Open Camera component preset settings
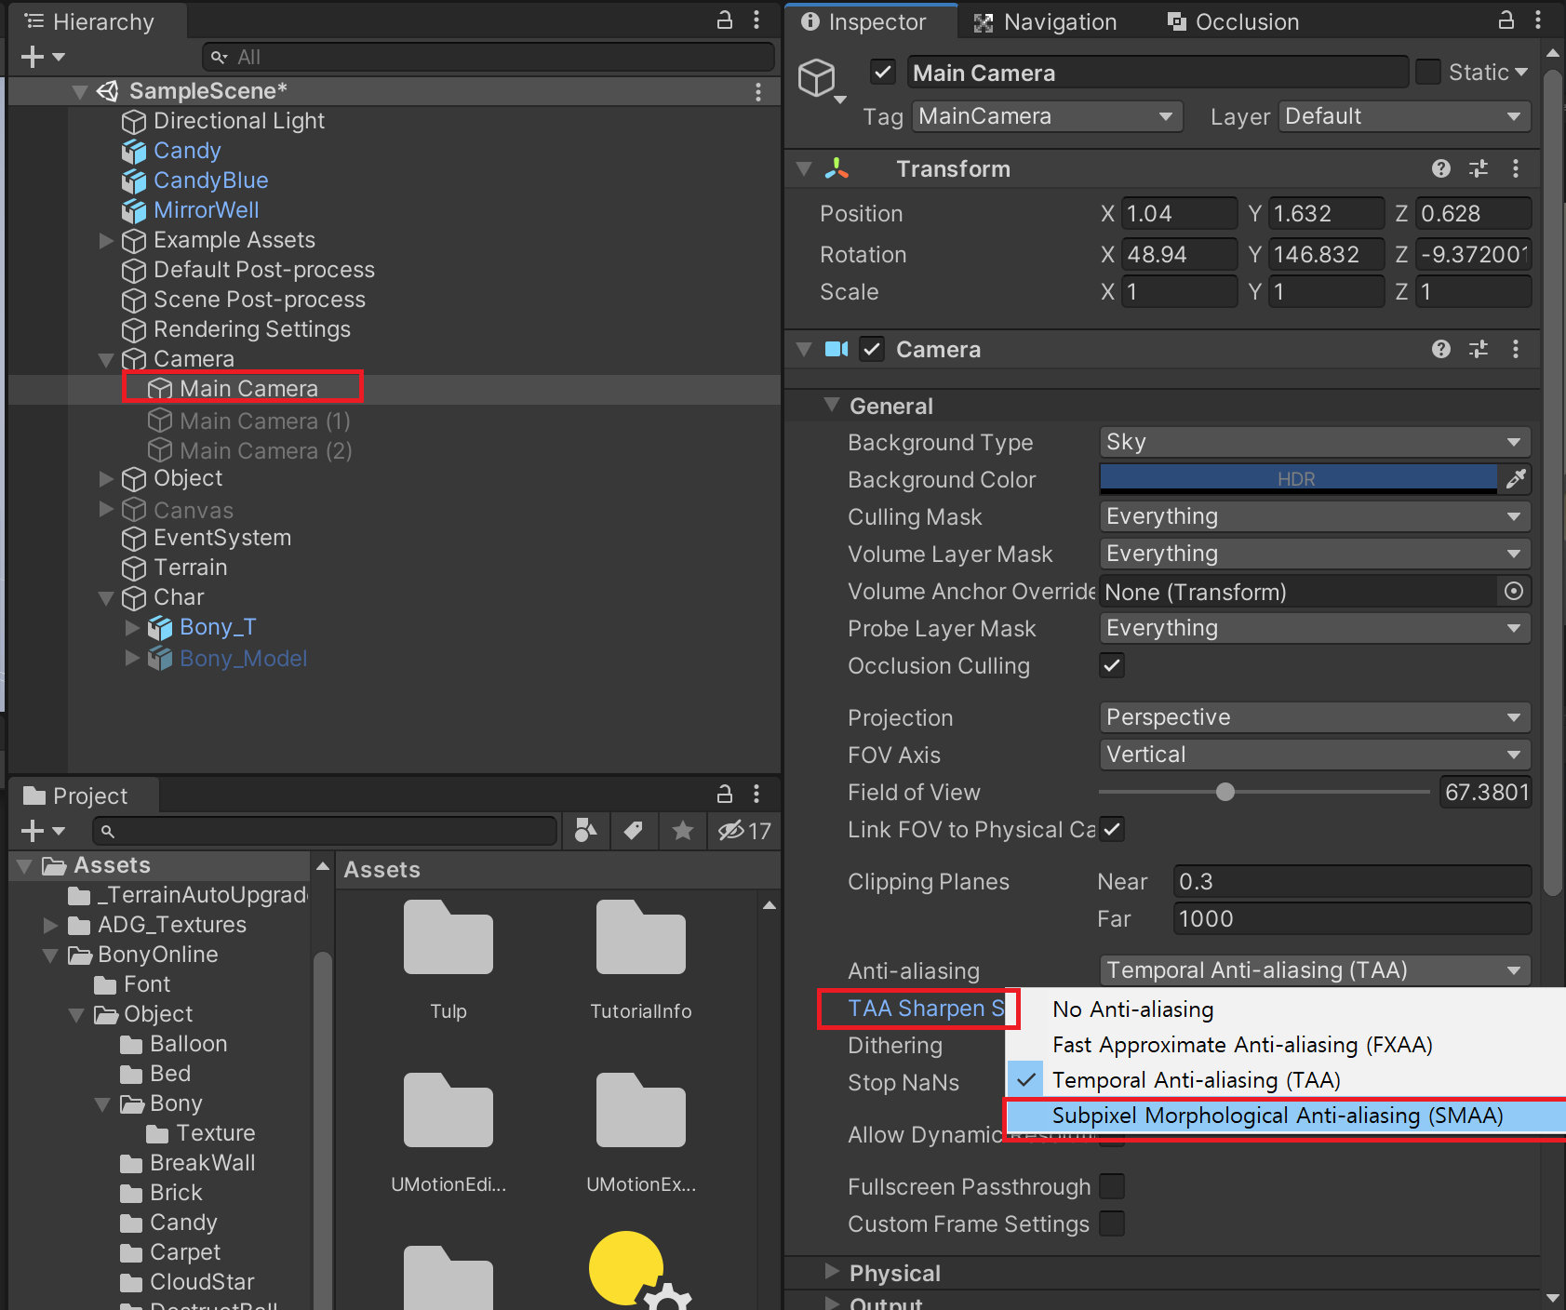Viewport: 1566px width, 1310px height. click(1479, 349)
